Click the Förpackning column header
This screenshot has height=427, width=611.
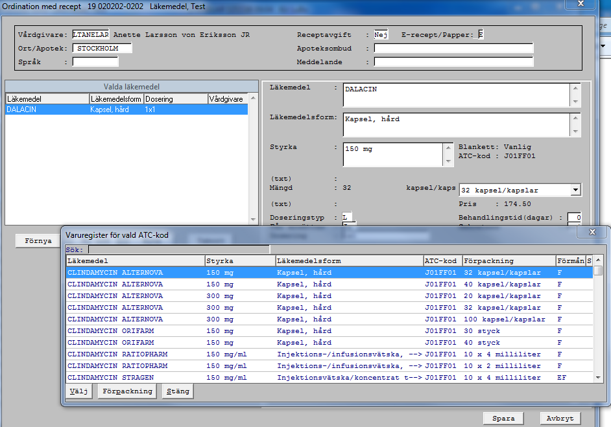point(509,260)
